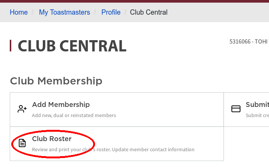This screenshot has width=269, height=167.
Task: Click the credit card icon beside Submit
Action: (236, 109)
